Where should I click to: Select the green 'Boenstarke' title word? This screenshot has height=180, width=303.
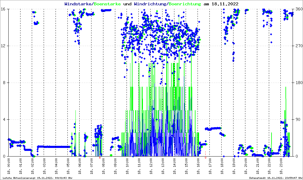click(107, 4)
